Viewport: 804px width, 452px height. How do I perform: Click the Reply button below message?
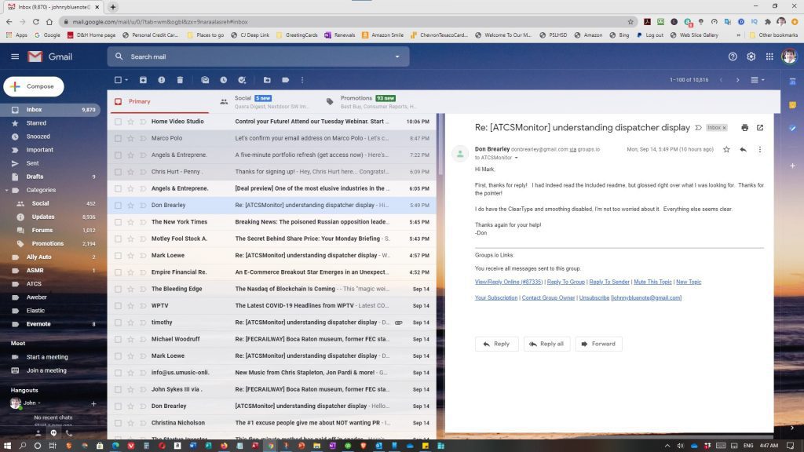496,344
